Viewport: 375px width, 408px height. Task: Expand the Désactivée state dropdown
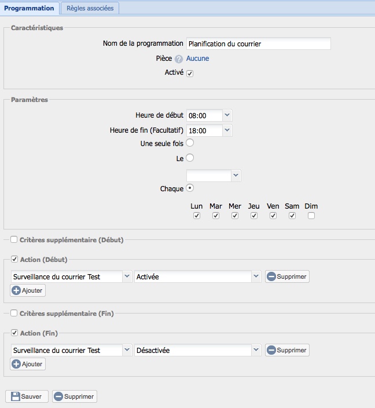[256, 351]
